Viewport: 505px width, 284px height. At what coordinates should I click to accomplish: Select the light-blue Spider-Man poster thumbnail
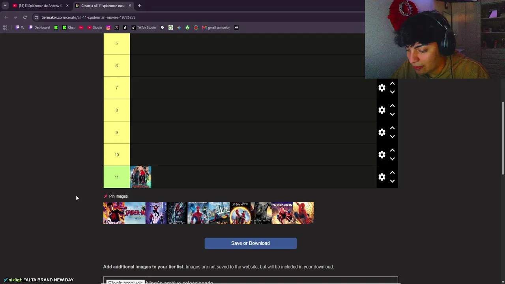point(135,213)
